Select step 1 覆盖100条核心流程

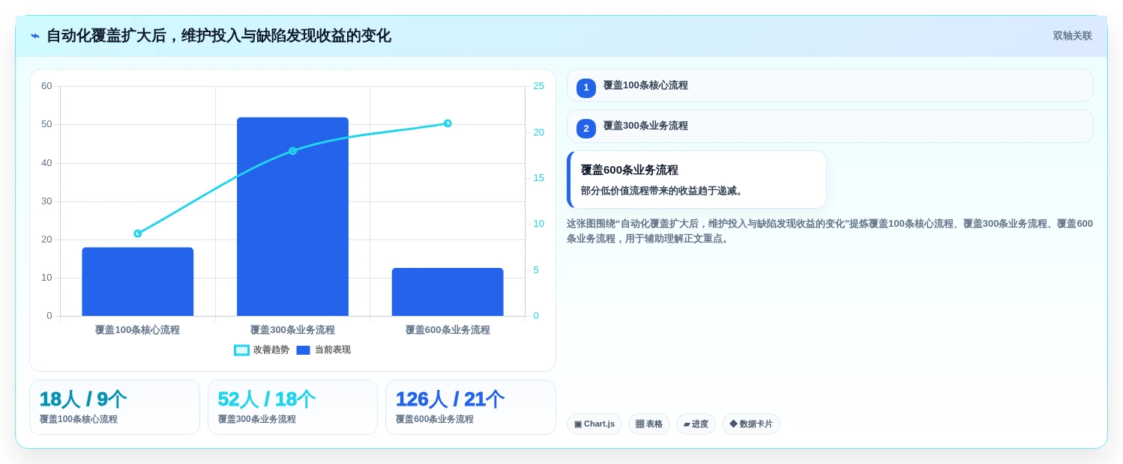click(x=830, y=85)
